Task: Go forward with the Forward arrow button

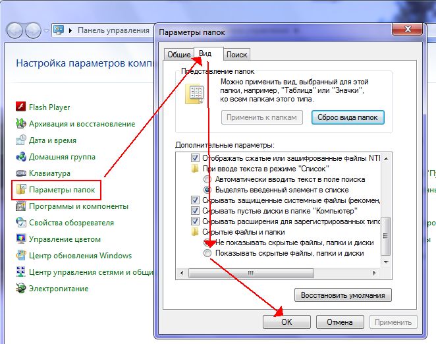Action: (x=33, y=30)
